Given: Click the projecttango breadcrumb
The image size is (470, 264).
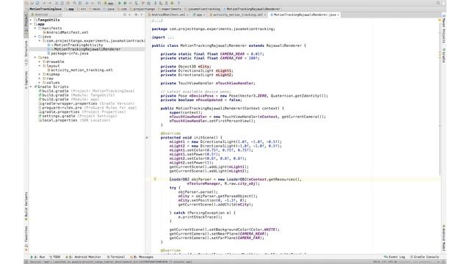Looking at the screenshot, I should (144, 9).
